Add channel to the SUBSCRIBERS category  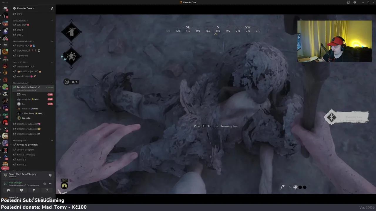click(52, 21)
